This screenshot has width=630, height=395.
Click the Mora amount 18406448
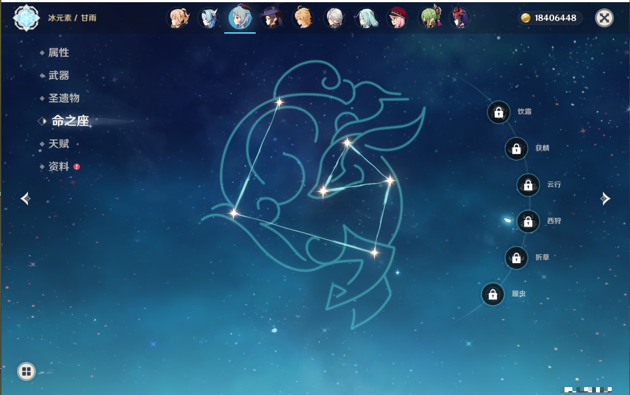coord(555,18)
